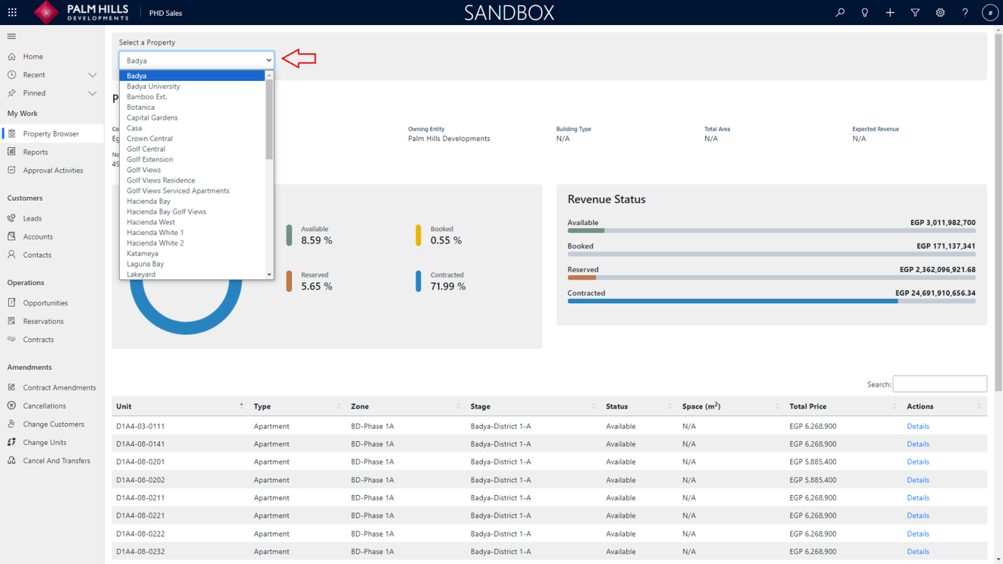Screen dimensions: 1003x564
Task: Open Contract Amendments in the navigation menu
Action: pos(59,388)
